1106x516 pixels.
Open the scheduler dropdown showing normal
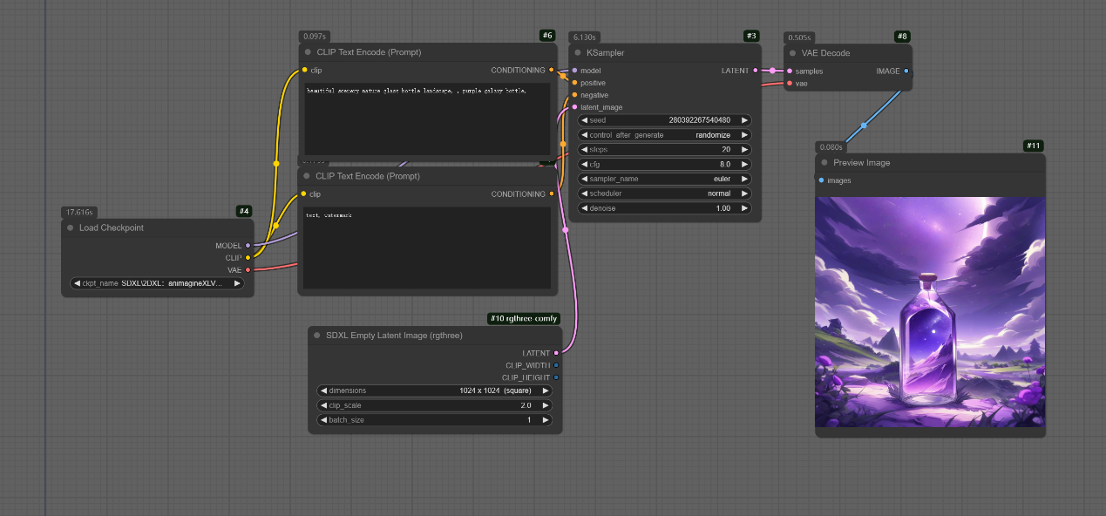point(664,193)
